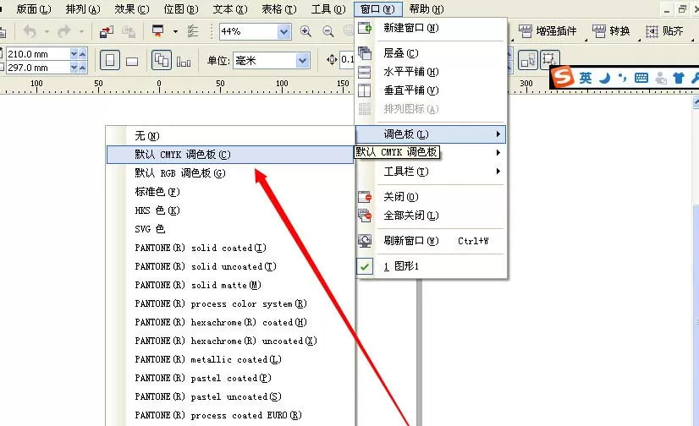Click the 刷新窗口 refresh icon
This screenshot has width=699, height=426.
[365, 241]
